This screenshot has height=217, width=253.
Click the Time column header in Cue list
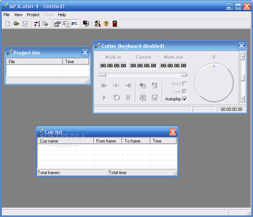click(x=163, y=141)
